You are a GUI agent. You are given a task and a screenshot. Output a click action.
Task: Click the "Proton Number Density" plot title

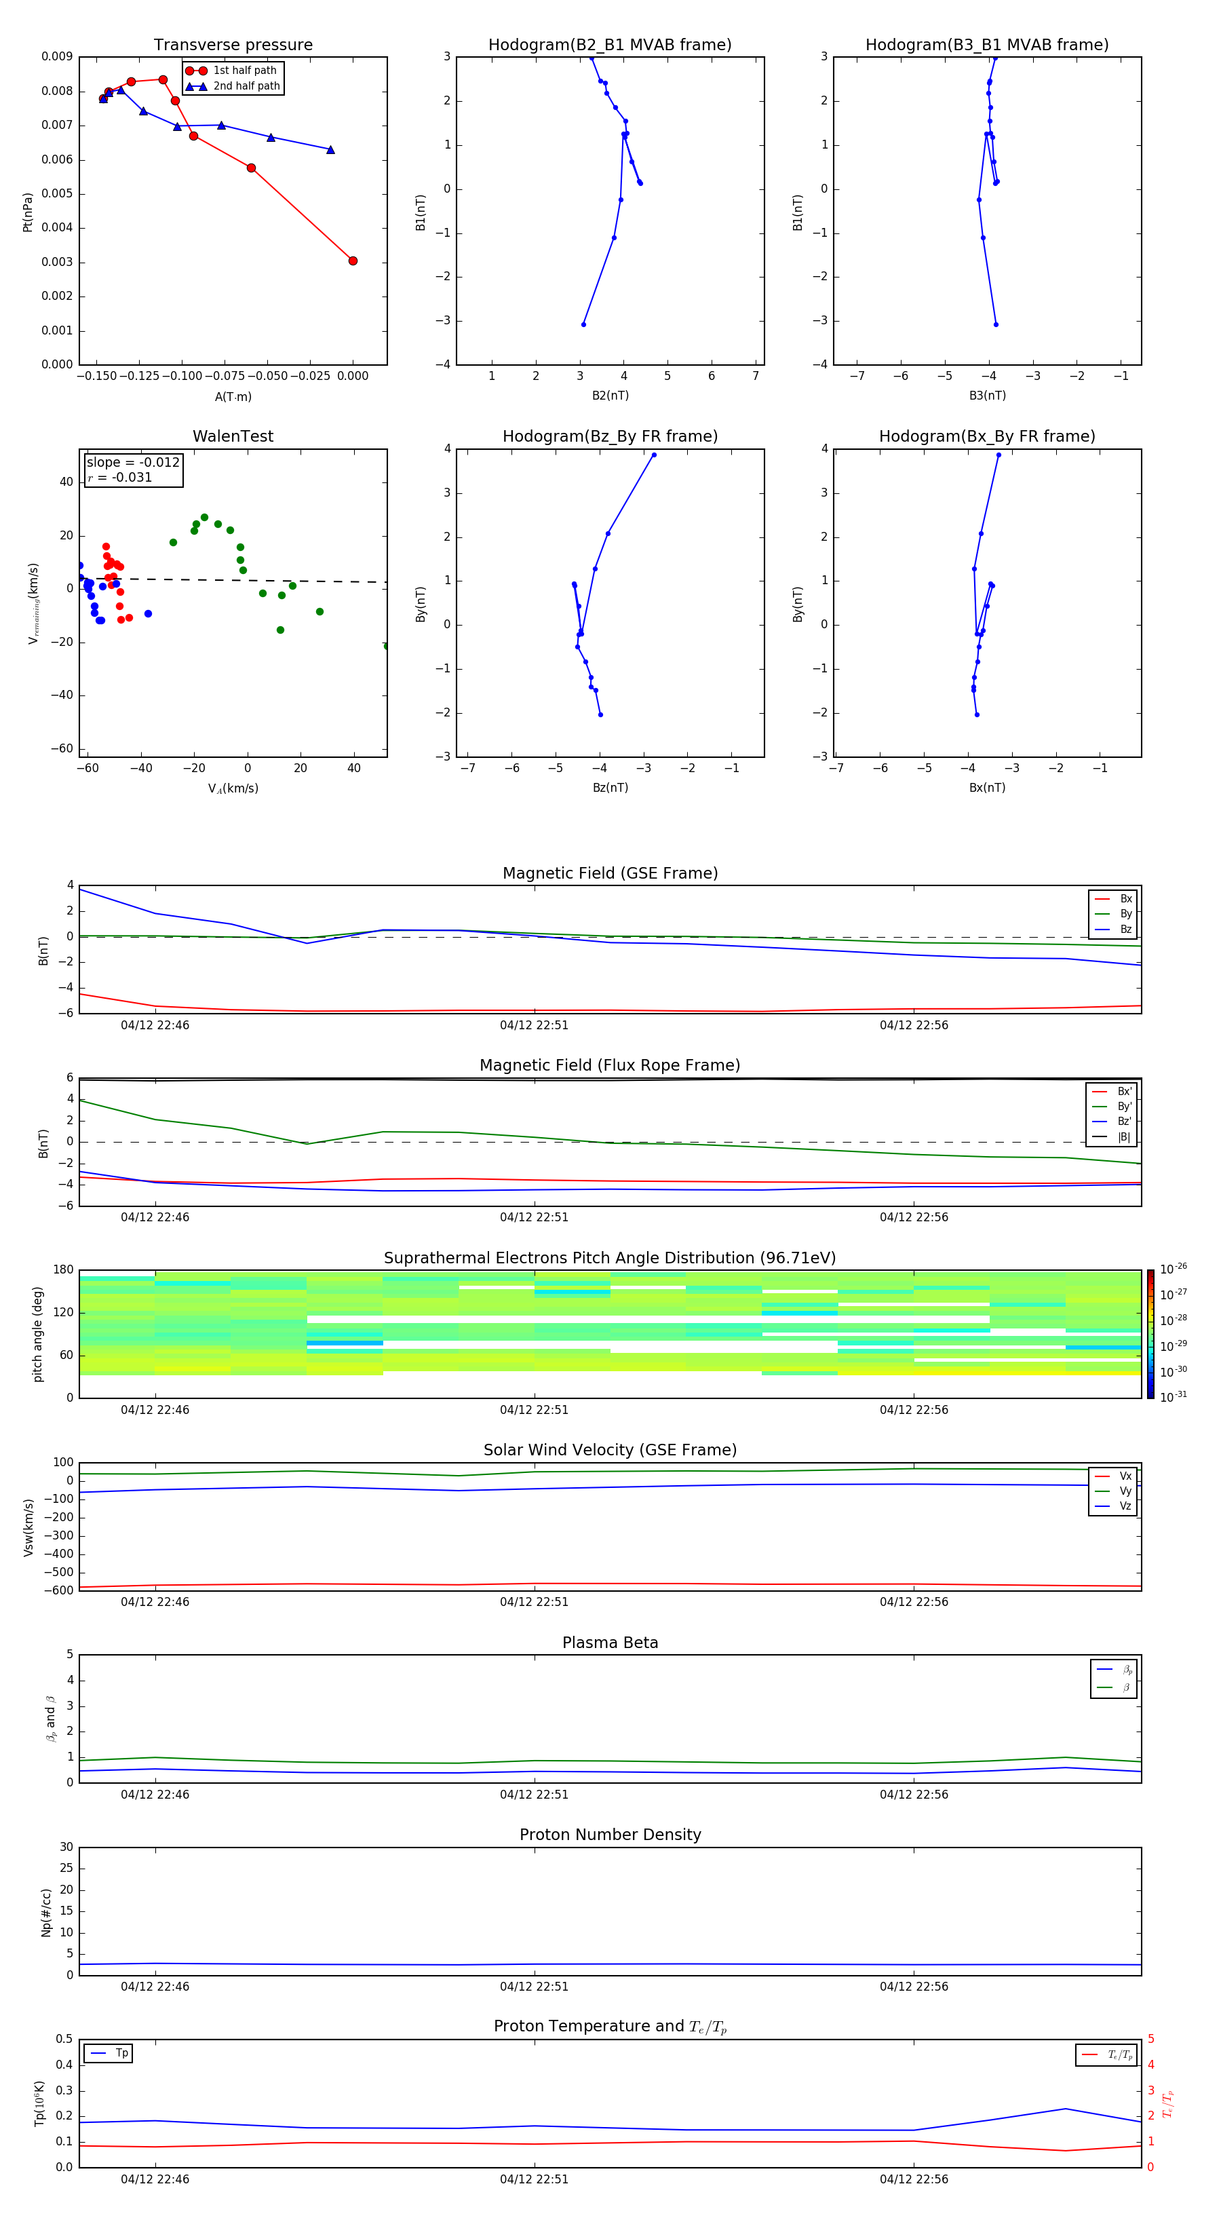coord(610,1835)
